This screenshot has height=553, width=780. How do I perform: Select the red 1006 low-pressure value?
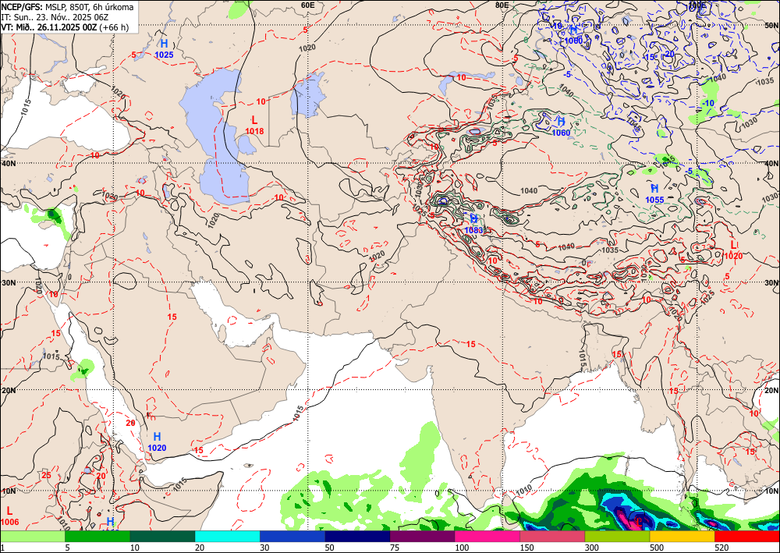coord(10,522)
